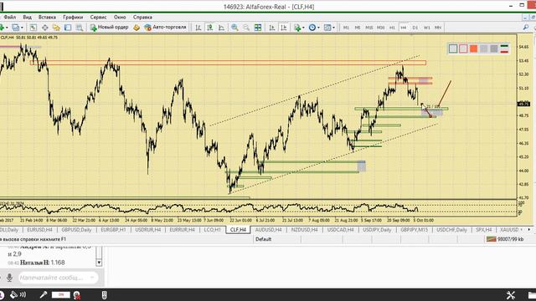Switch chart to line chart style
This screenshot has height=301, width=536.
(221, 28)
